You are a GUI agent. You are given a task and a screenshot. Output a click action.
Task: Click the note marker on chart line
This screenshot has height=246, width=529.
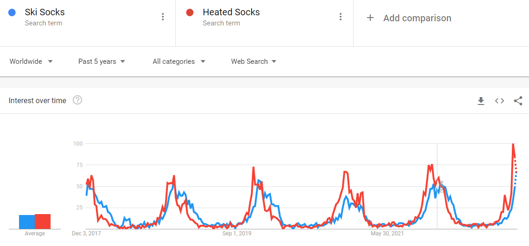pyautogui.click(x=441, y=186)
